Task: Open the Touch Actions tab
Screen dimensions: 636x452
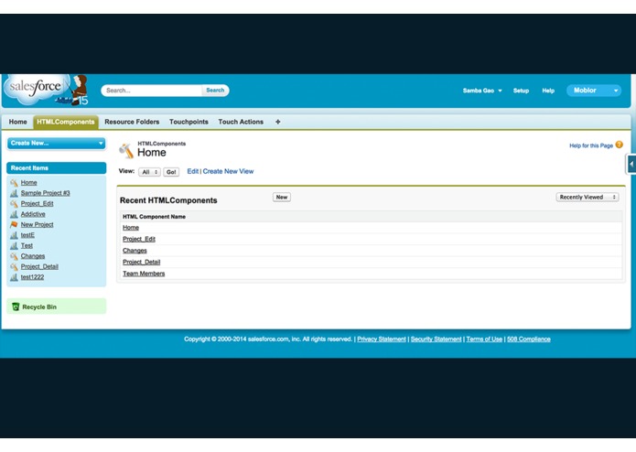Action: click(241, 122)
